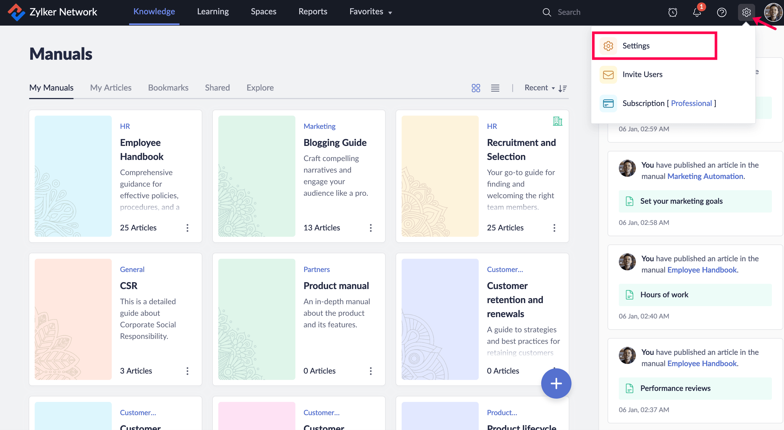Open user profile avatar in header

[773, 12]
